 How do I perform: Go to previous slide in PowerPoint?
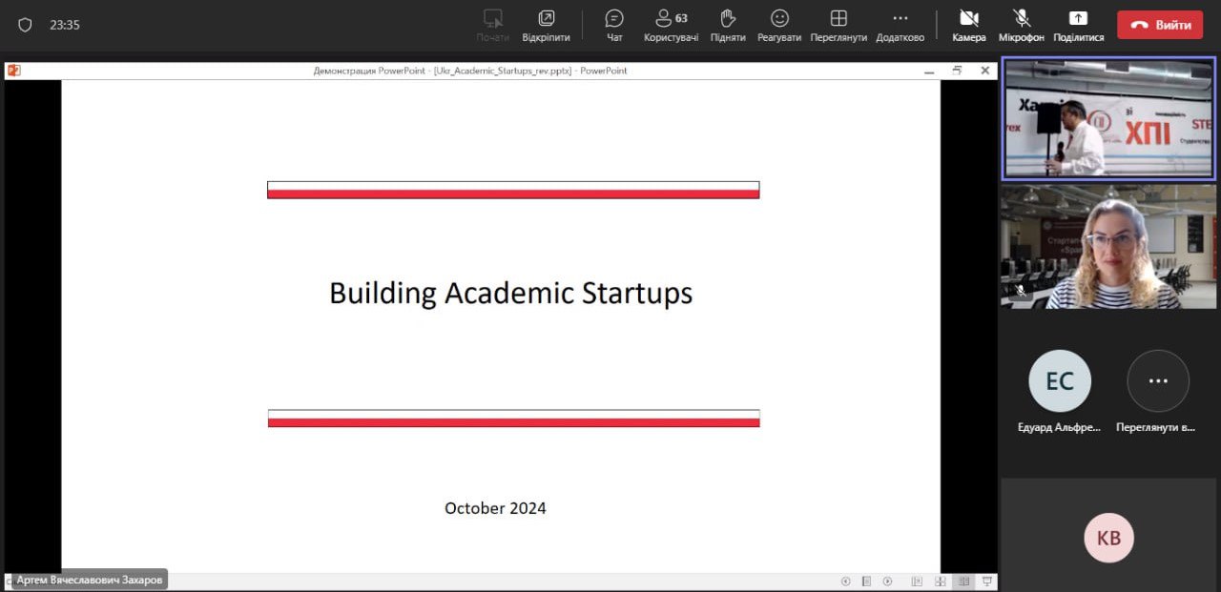[x=845, y=582]
